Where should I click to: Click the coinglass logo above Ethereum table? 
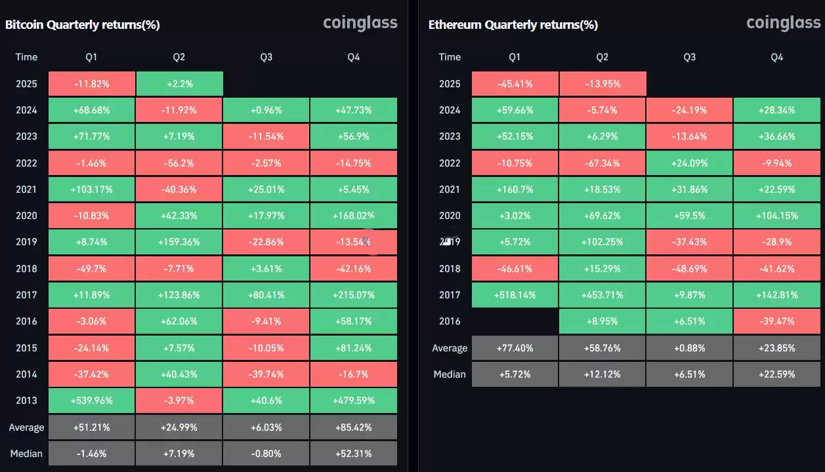tap(784, 23)
